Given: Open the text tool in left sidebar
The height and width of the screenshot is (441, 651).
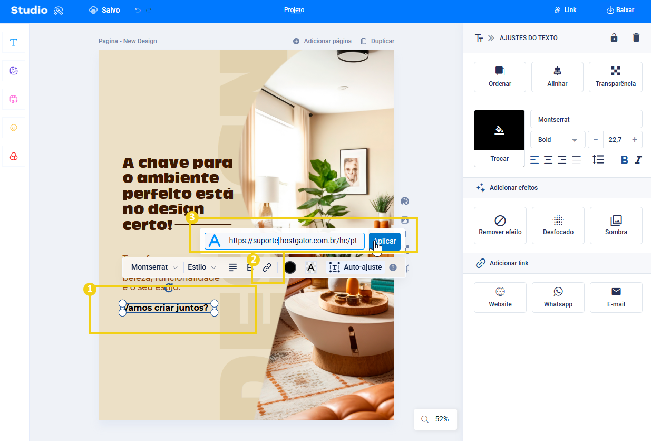Looking at the screenshot, I should (x=14, y=42).
